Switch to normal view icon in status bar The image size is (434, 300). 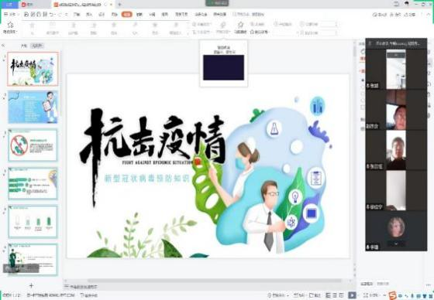tap(329, 295)
